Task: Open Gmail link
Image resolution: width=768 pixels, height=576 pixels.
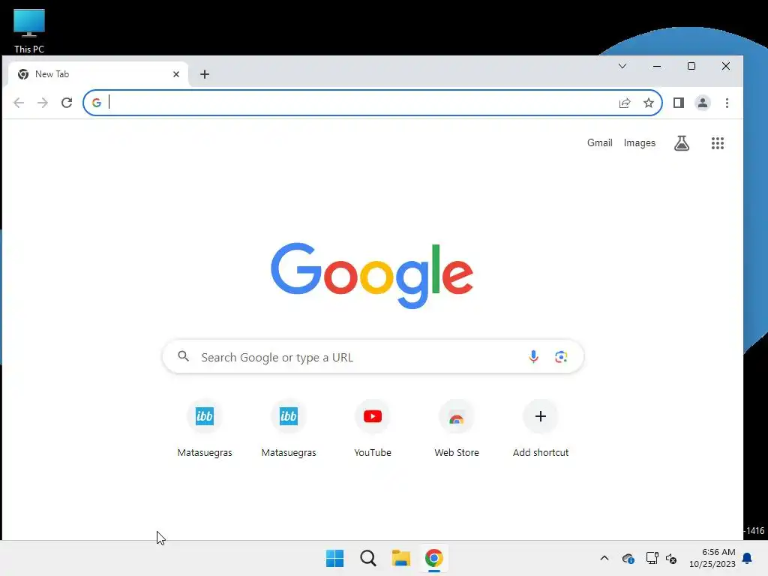Action: tap(599, 143)
